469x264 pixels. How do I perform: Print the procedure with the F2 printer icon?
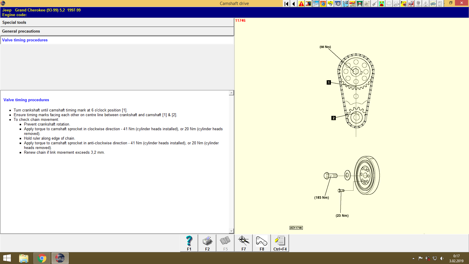click(207, 243)
